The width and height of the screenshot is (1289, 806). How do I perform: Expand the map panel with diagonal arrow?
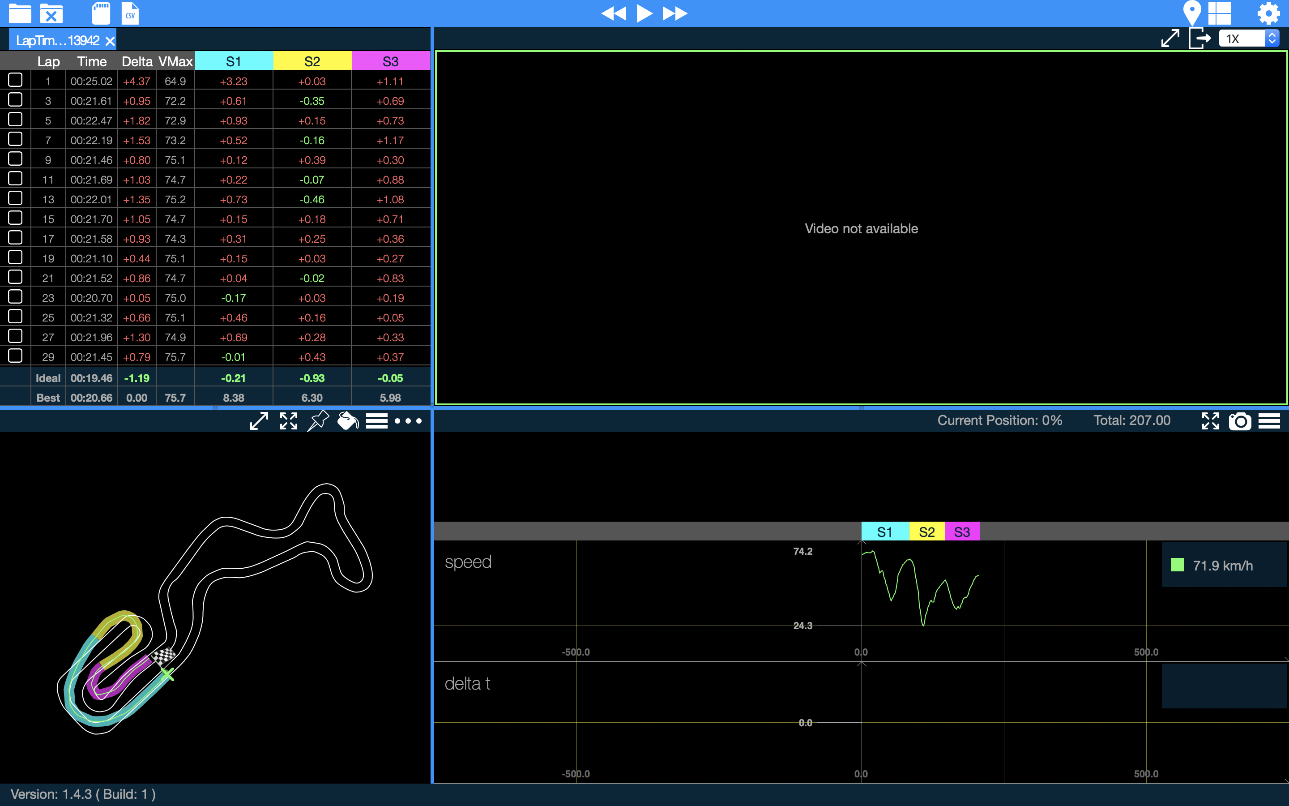pos(259,421)
